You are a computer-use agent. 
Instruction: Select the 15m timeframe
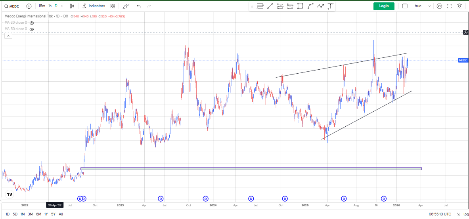click(x=42, y=6)
